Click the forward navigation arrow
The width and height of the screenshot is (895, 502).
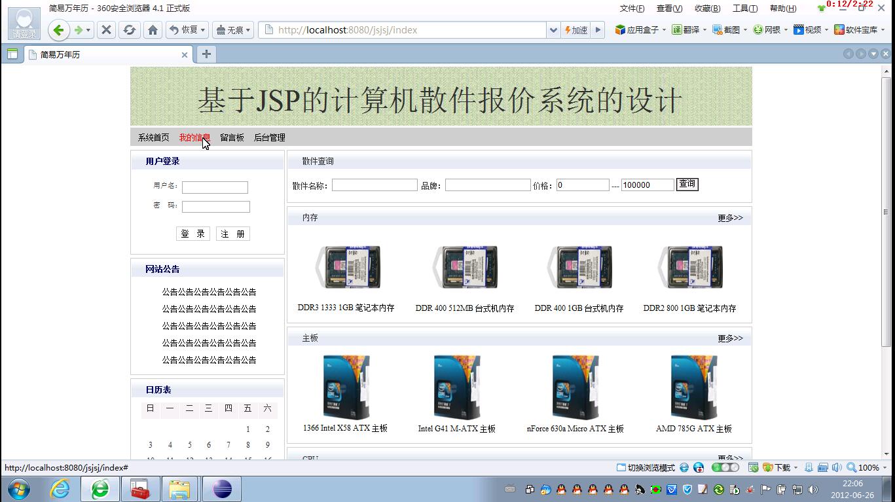(79, 30)
